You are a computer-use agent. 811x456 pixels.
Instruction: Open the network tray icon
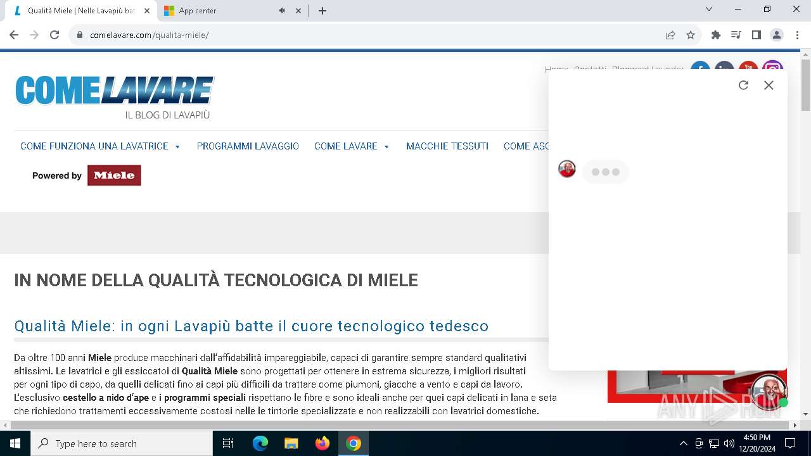[714, 443]
